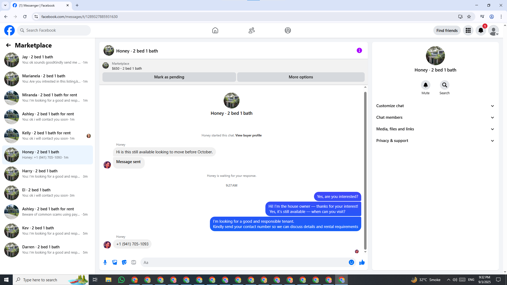Open the El · 2 bed 1 bath chat
Viewport: 507px width, 285px height.
click(x=48, y=193)
